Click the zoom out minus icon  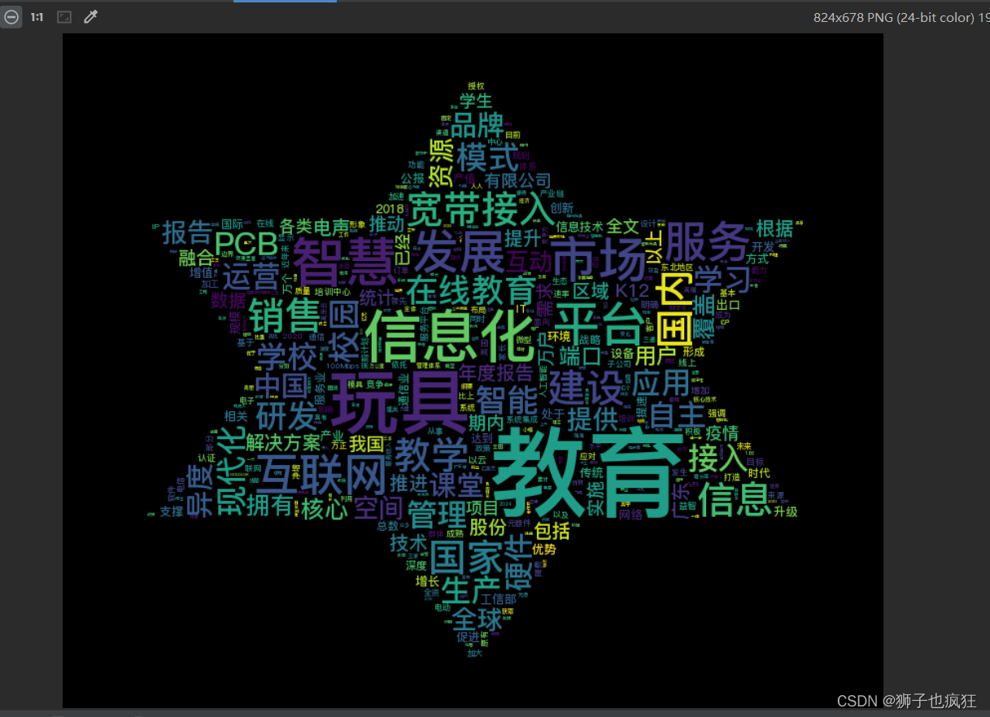(x=11, y=17)
